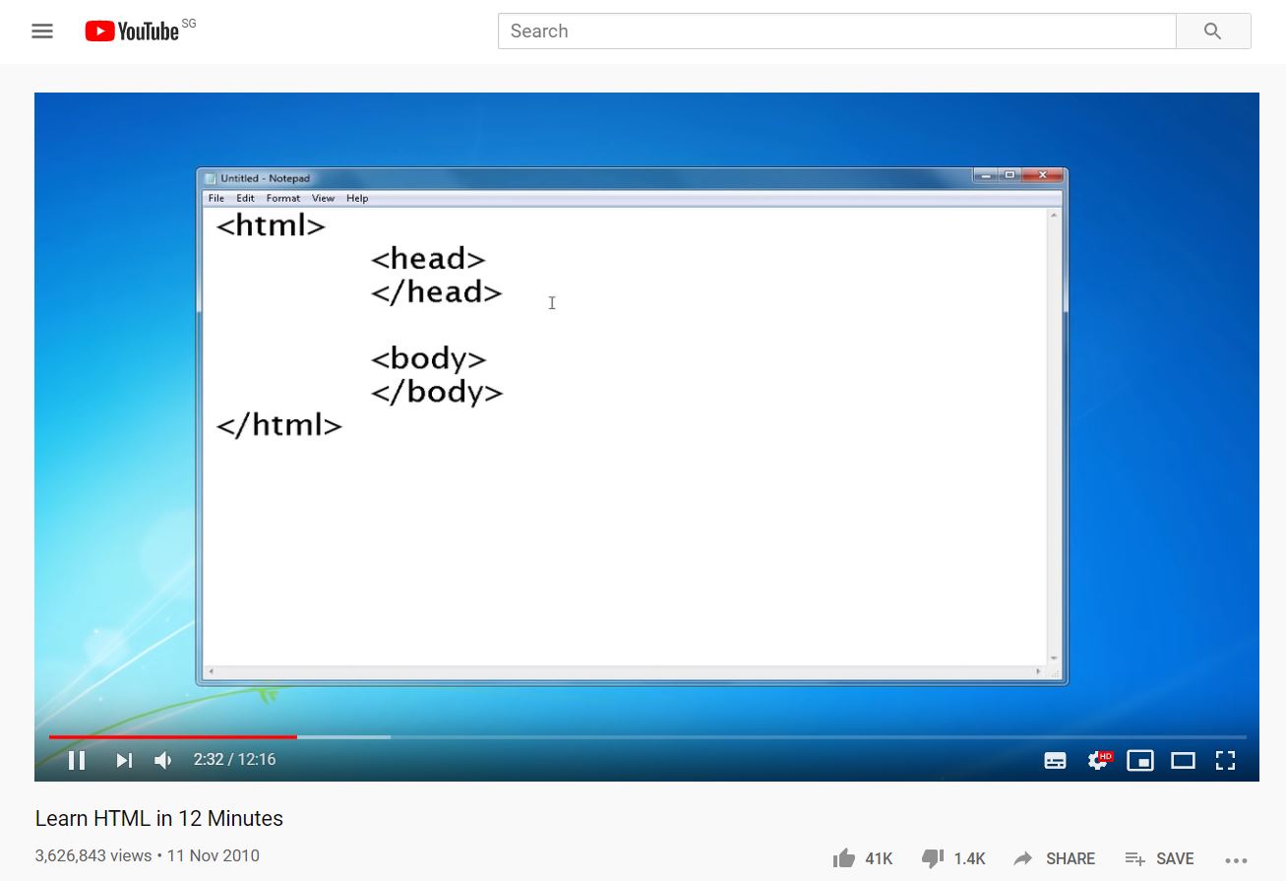Activate miniplayer mode
The image size is (1286, 881).
pos(1140,760)
